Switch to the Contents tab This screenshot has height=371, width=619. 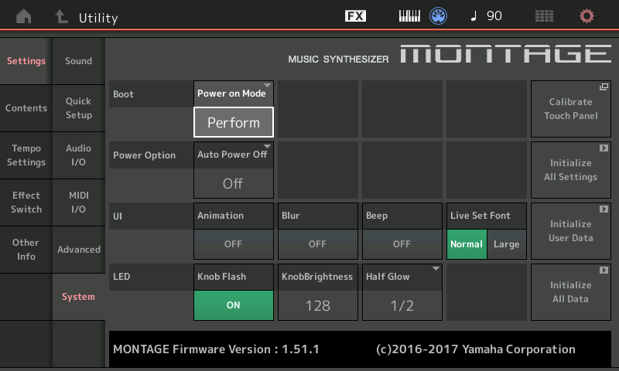click(26, 108)
